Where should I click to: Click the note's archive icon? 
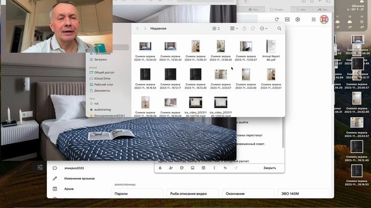(203, 168)
